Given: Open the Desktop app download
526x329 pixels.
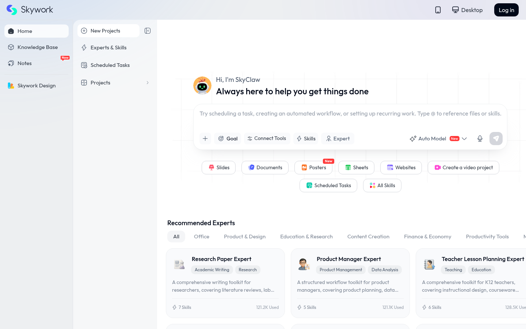Looking at the screenshot, I should [x=467, y=10].
